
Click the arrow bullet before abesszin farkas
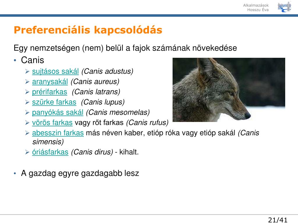(x=27, y=133)
